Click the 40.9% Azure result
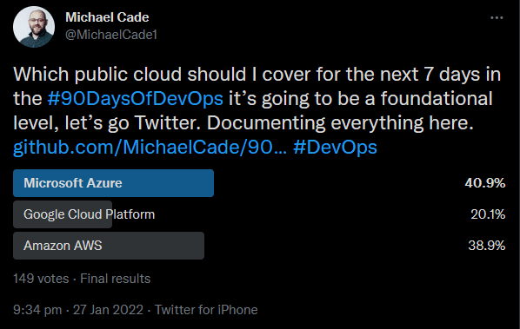This screenshot has height=329, width=520. click(x=485, y=183)
